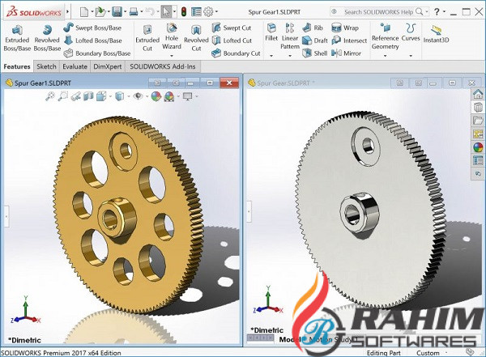Select the Boundary Cut feature
The image size is (486, 357).
tap(236, 53)
